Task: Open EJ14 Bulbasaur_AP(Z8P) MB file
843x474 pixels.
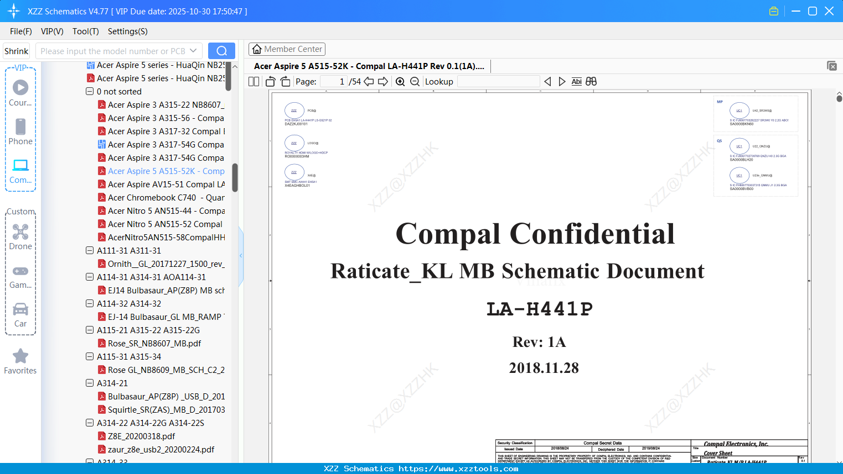Action: tap(162, 291)
